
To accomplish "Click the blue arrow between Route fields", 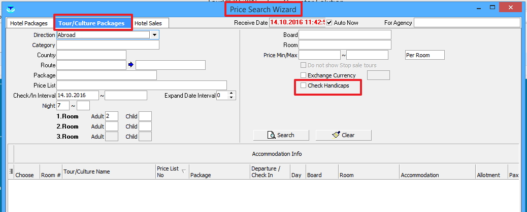I will (130, 65).
